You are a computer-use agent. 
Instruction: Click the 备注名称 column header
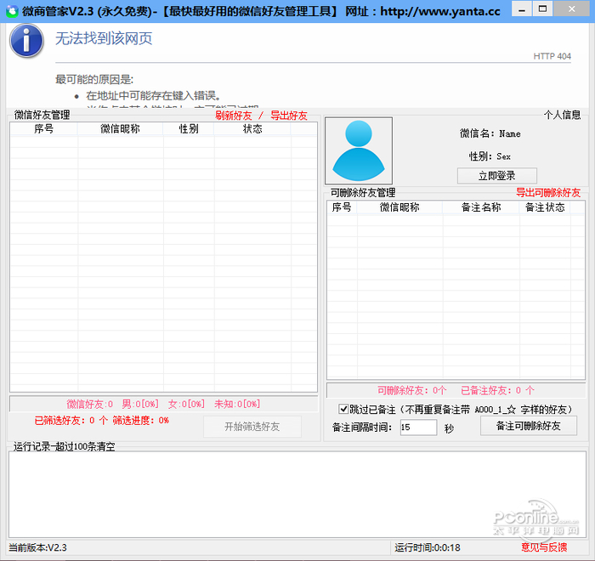[481, 207]
